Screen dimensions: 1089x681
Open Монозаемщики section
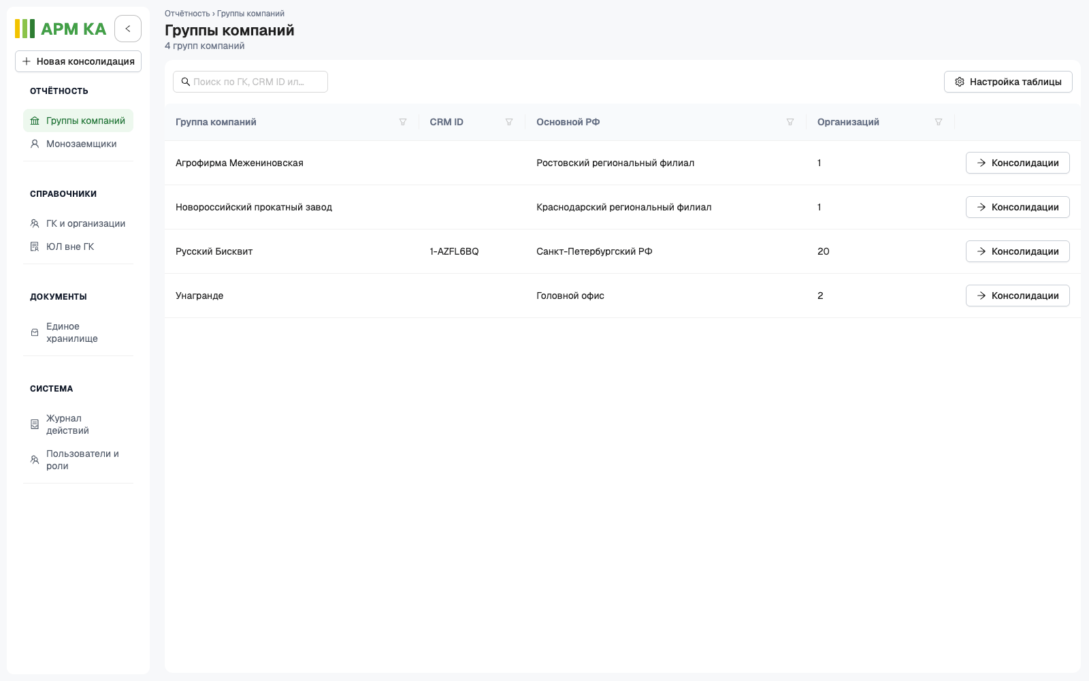pos(78,144)
